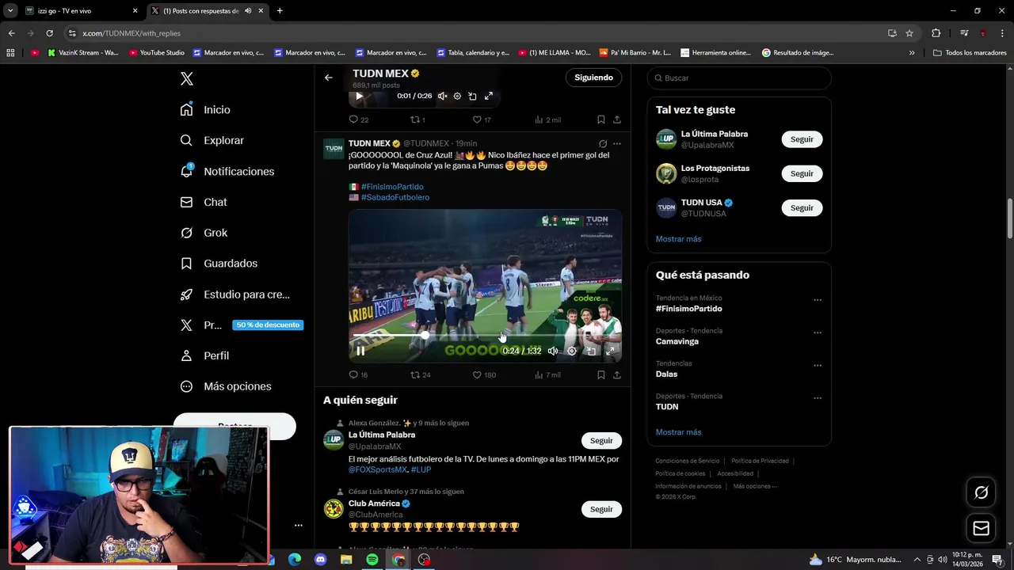Open more options for Dalas trend
This screenshot has height=570, width=1014.
click(x=817, y=365)
